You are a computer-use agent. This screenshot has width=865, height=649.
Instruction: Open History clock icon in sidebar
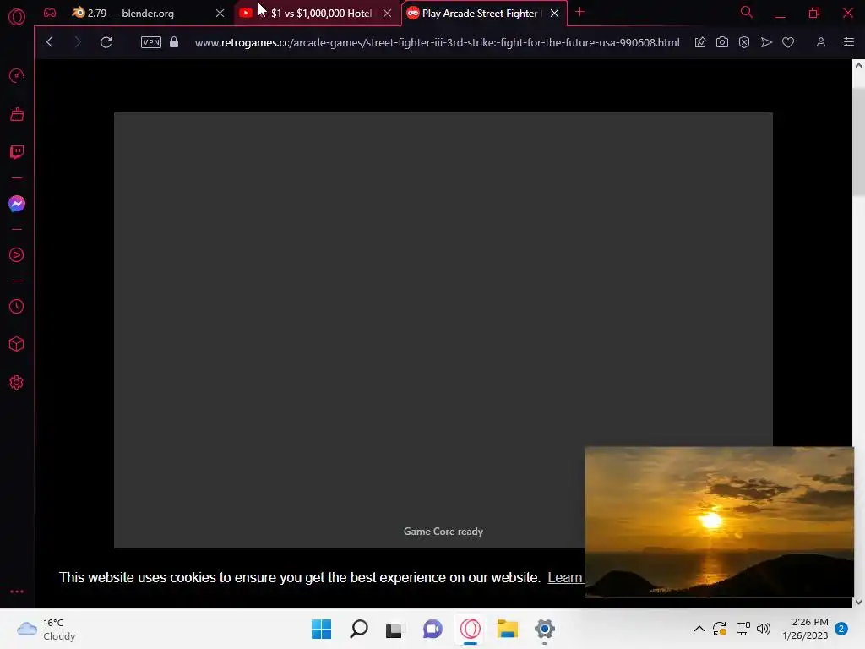[x=17, y=306]
